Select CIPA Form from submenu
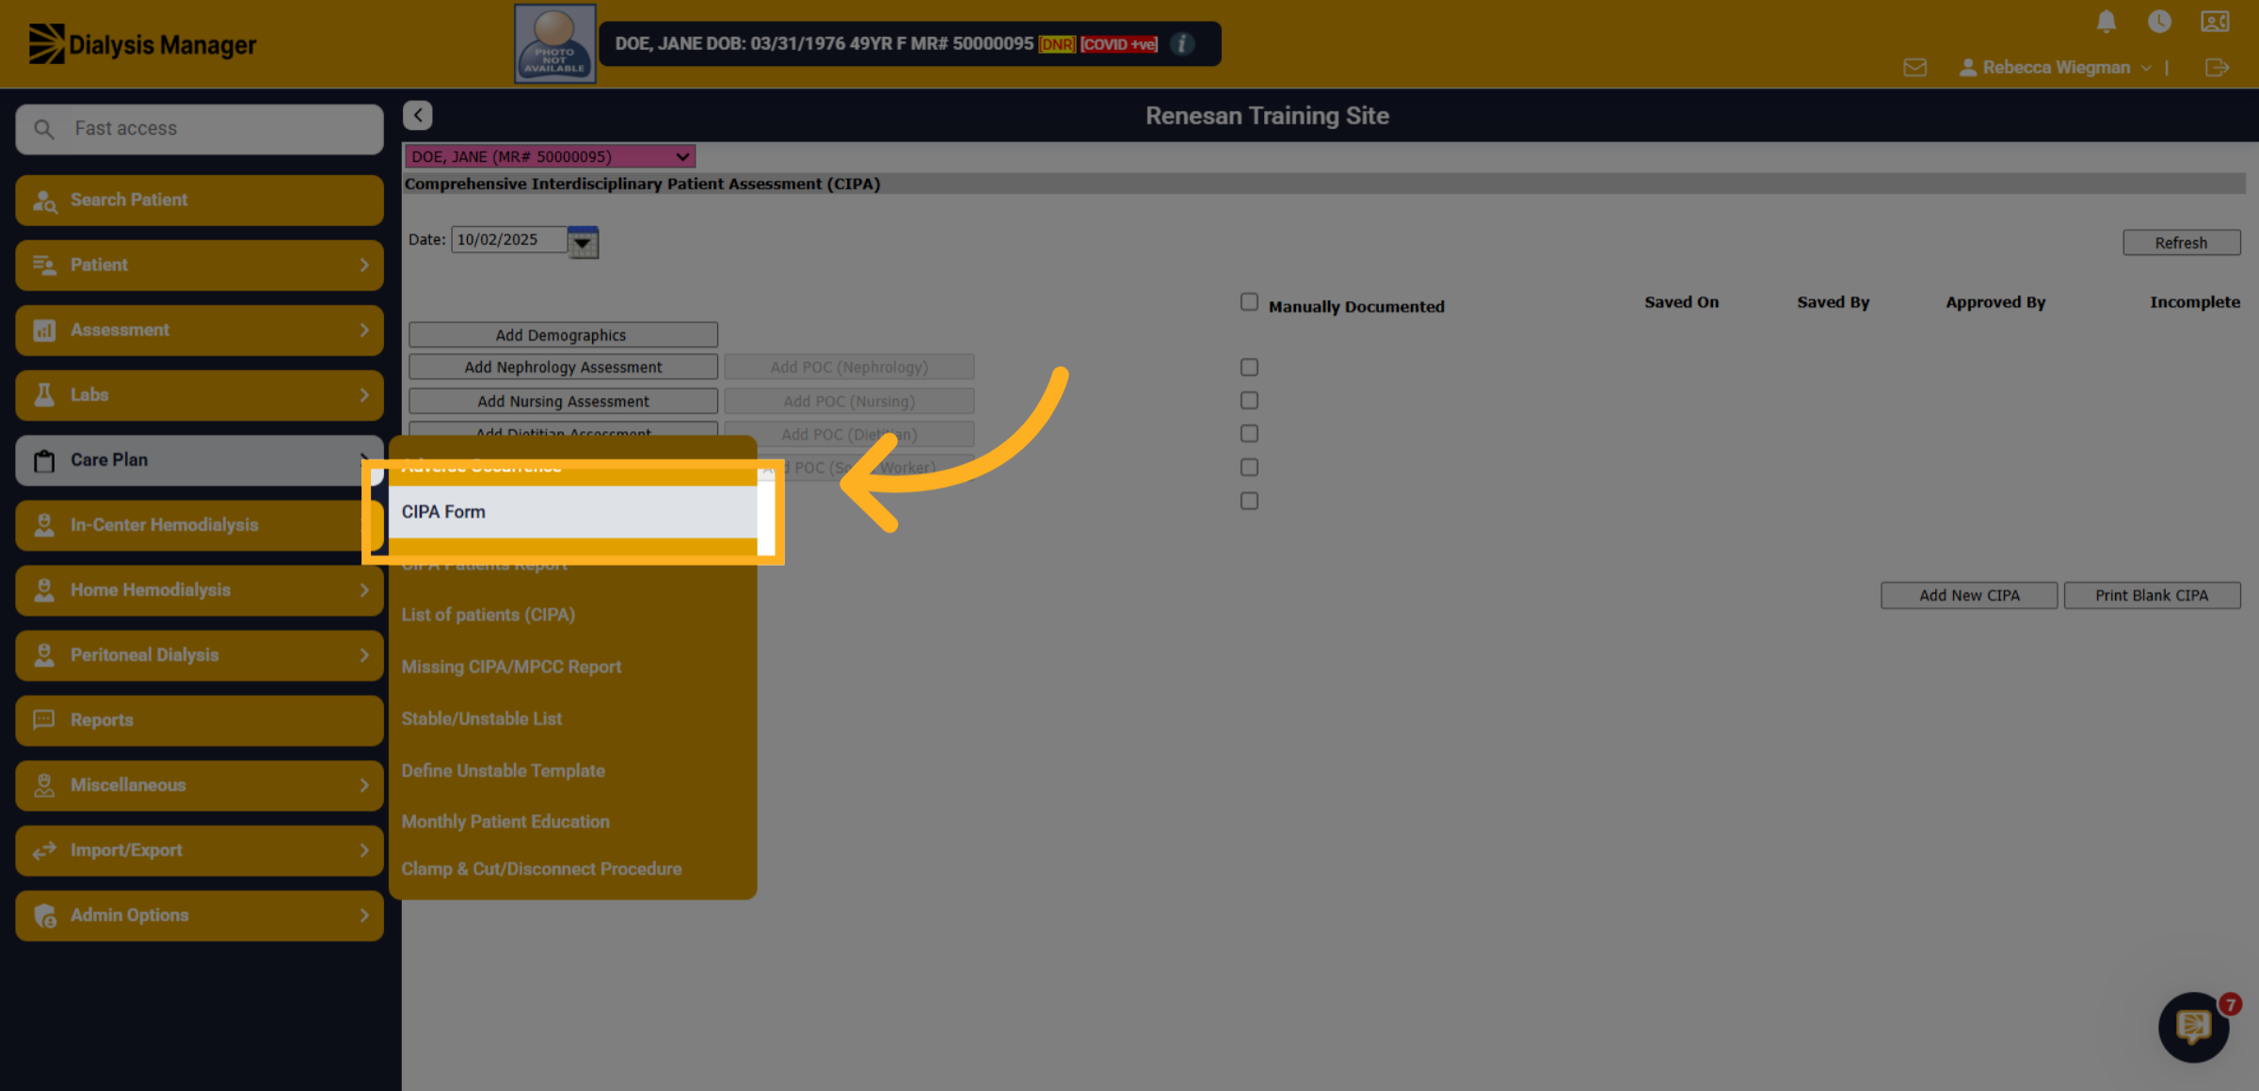This screenshot has width=2259, height=1091. tap(573, 511)
